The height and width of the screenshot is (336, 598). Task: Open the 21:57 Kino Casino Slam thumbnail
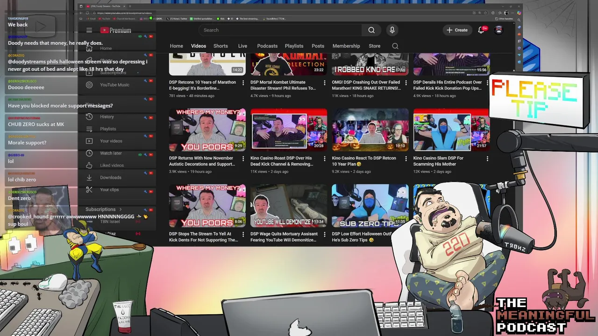(451, 130)
